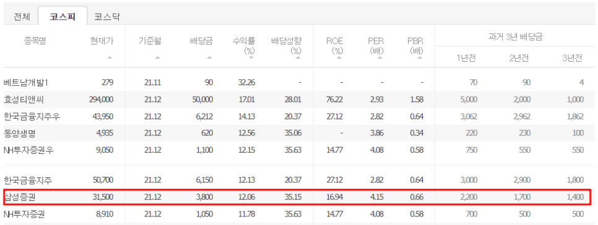Select 삼성증권 dividend 3,800
The width and height of the screenshot is (598, 225).
(204, 197)
